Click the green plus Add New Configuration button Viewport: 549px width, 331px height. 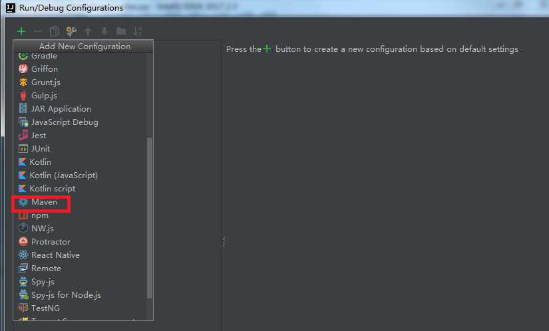(x=21, y=31)
